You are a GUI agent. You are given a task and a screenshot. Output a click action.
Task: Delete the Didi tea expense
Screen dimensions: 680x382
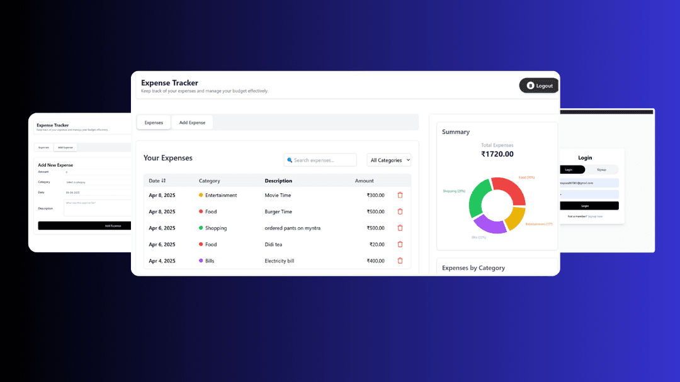tap(400, 244)
